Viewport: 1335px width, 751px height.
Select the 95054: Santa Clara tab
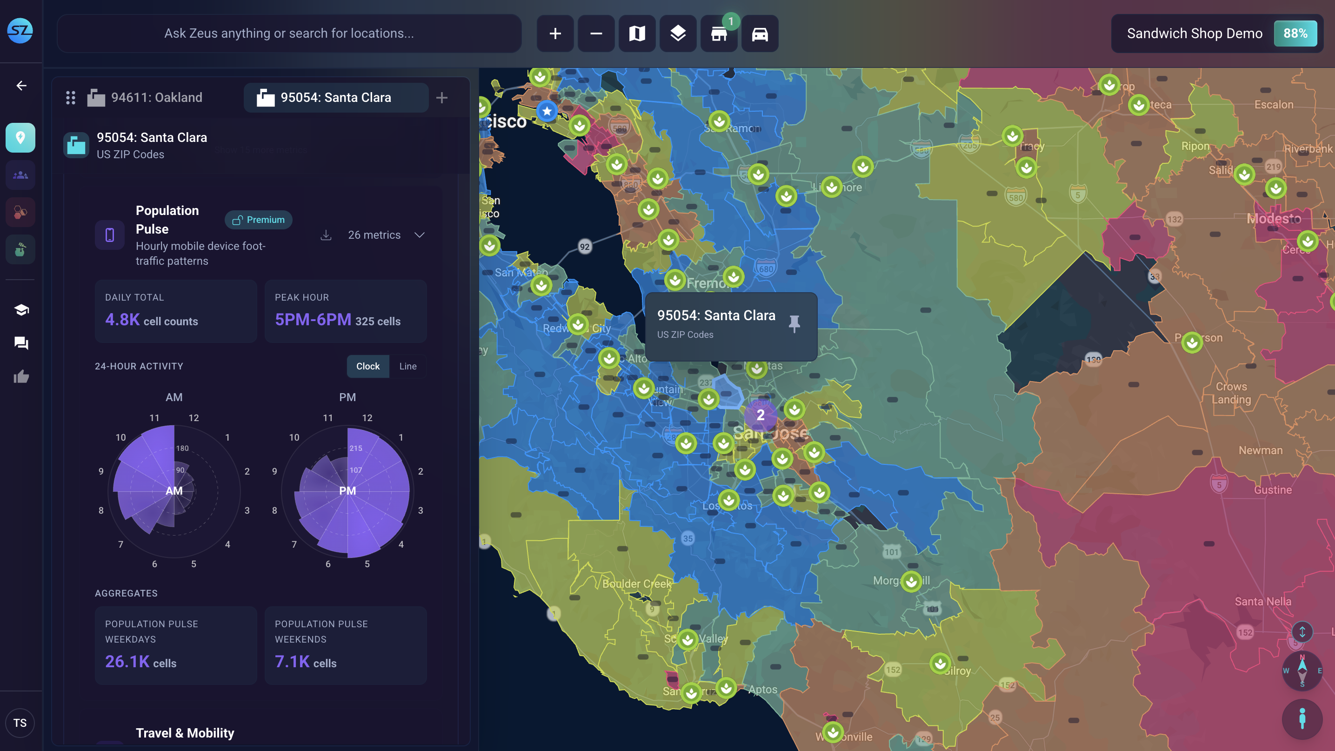[336, 97]
